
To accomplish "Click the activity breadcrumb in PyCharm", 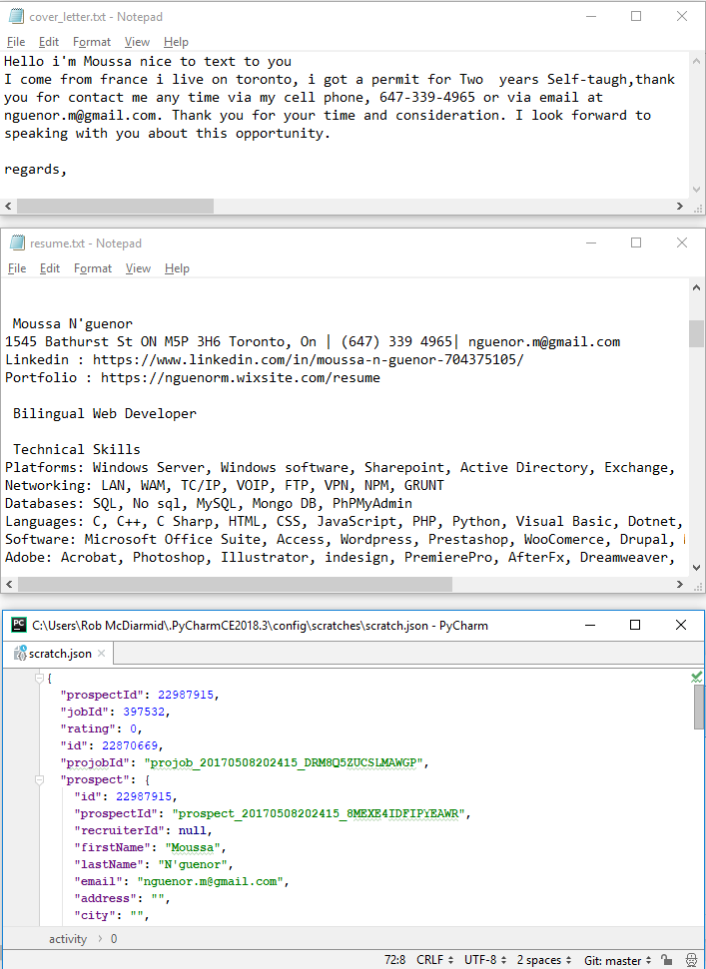I will coord(67,939).
